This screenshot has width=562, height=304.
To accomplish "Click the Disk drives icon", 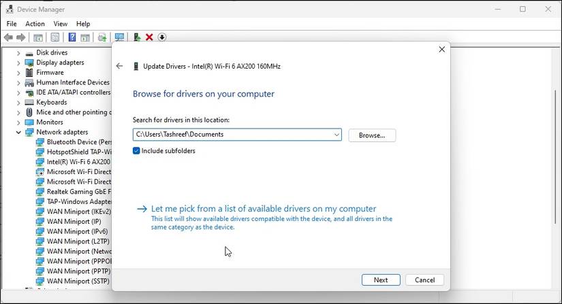I will point(29,53).
